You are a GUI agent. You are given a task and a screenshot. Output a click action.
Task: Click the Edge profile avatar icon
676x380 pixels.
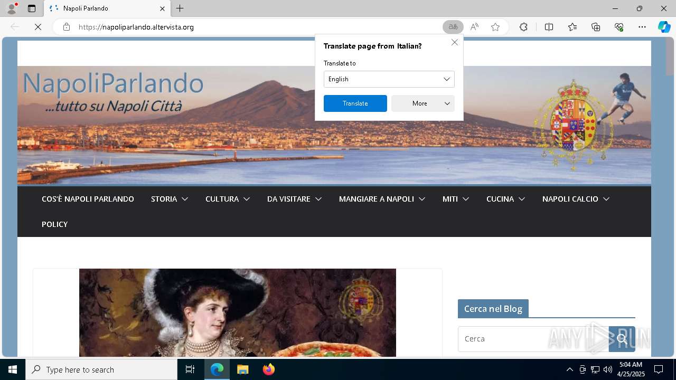[x=12, y=8]
